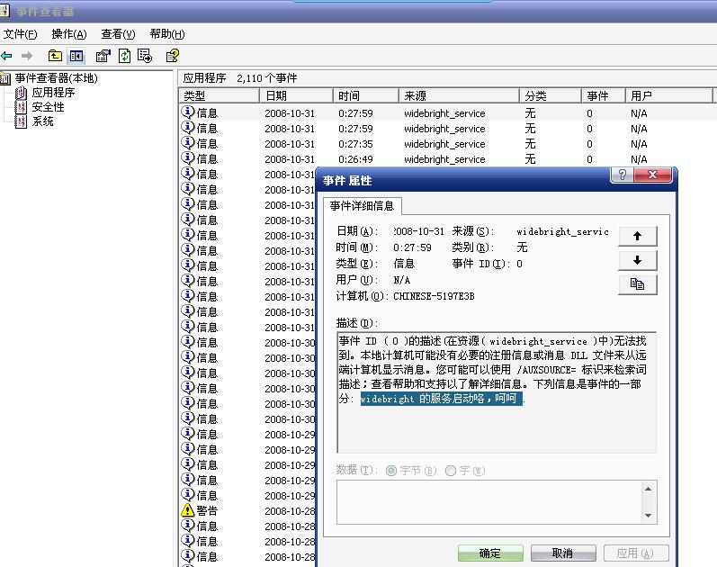Open the 文件(F) menu
717x567 pixels.
[x=20, y=34]
